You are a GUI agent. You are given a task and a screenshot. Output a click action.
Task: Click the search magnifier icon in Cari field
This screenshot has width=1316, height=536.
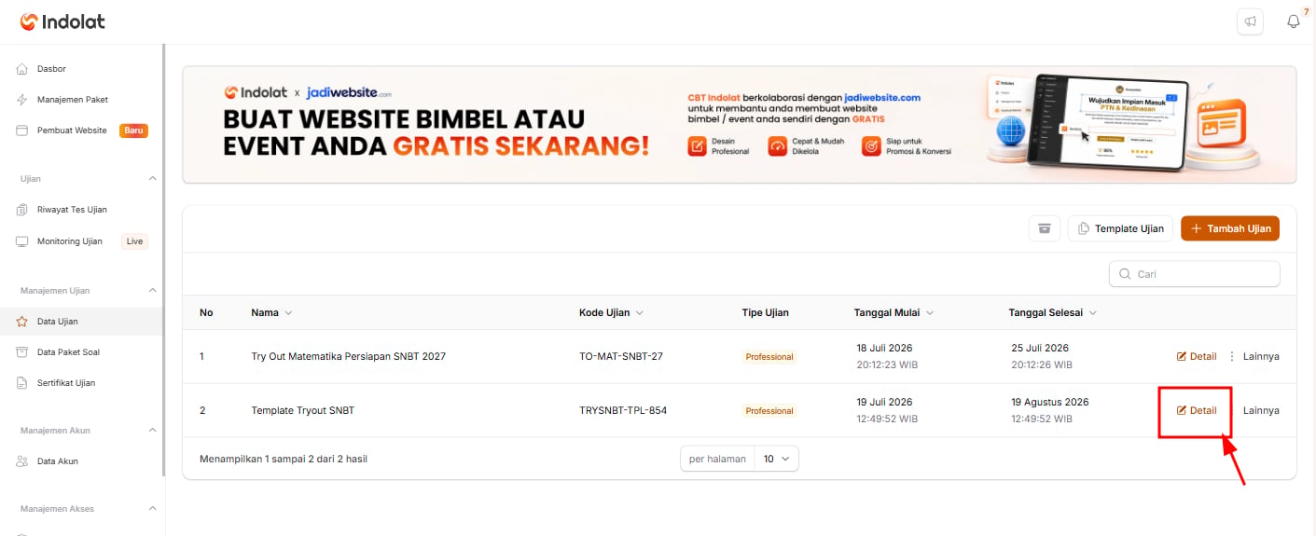[x=1123, y=274]
